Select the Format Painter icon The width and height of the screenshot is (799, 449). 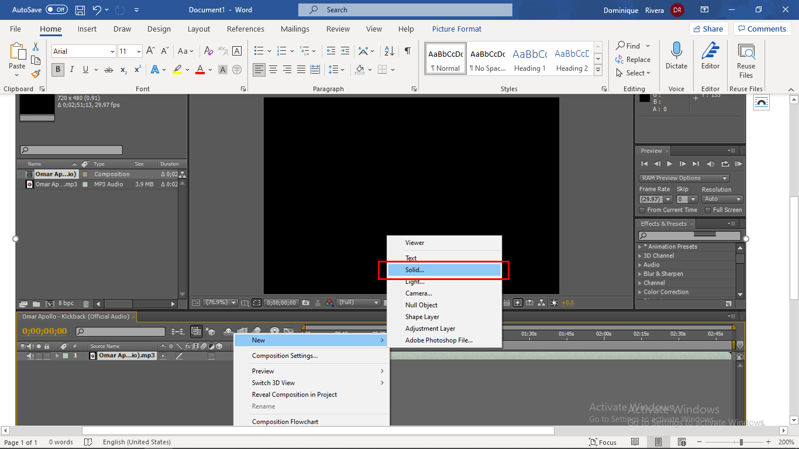[36, 74]
